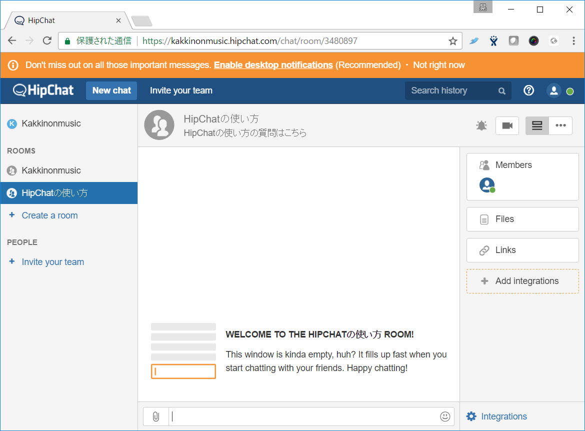Click the dark round camera extension icon
Image resolution: width=585 pixels, height=431 pixels.
point(533,41)
